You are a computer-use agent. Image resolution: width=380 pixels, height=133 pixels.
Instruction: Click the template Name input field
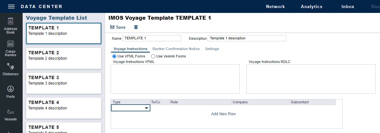pos(152,38)
